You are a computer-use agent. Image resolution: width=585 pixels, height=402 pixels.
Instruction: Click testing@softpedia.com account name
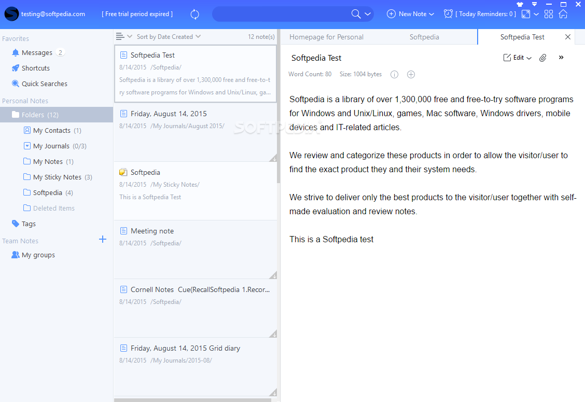coord(53,14)
